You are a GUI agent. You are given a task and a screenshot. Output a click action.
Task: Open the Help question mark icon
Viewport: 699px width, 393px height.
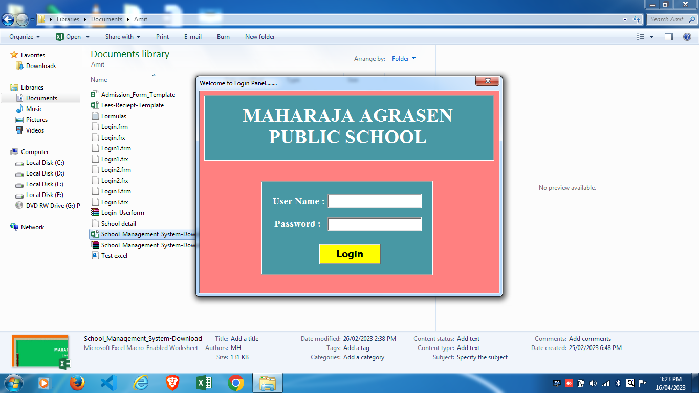click(687, 37)
